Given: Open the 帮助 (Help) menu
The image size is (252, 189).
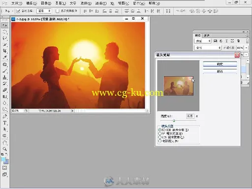Looking at the screenshot, I should pos(154,3).
